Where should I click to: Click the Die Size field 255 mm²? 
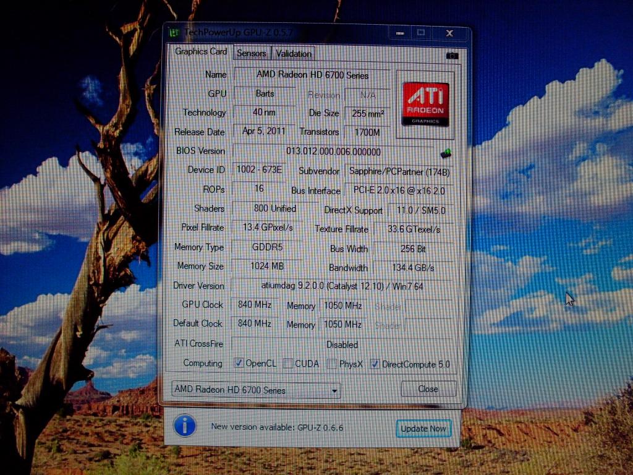[x=367, y=114]
